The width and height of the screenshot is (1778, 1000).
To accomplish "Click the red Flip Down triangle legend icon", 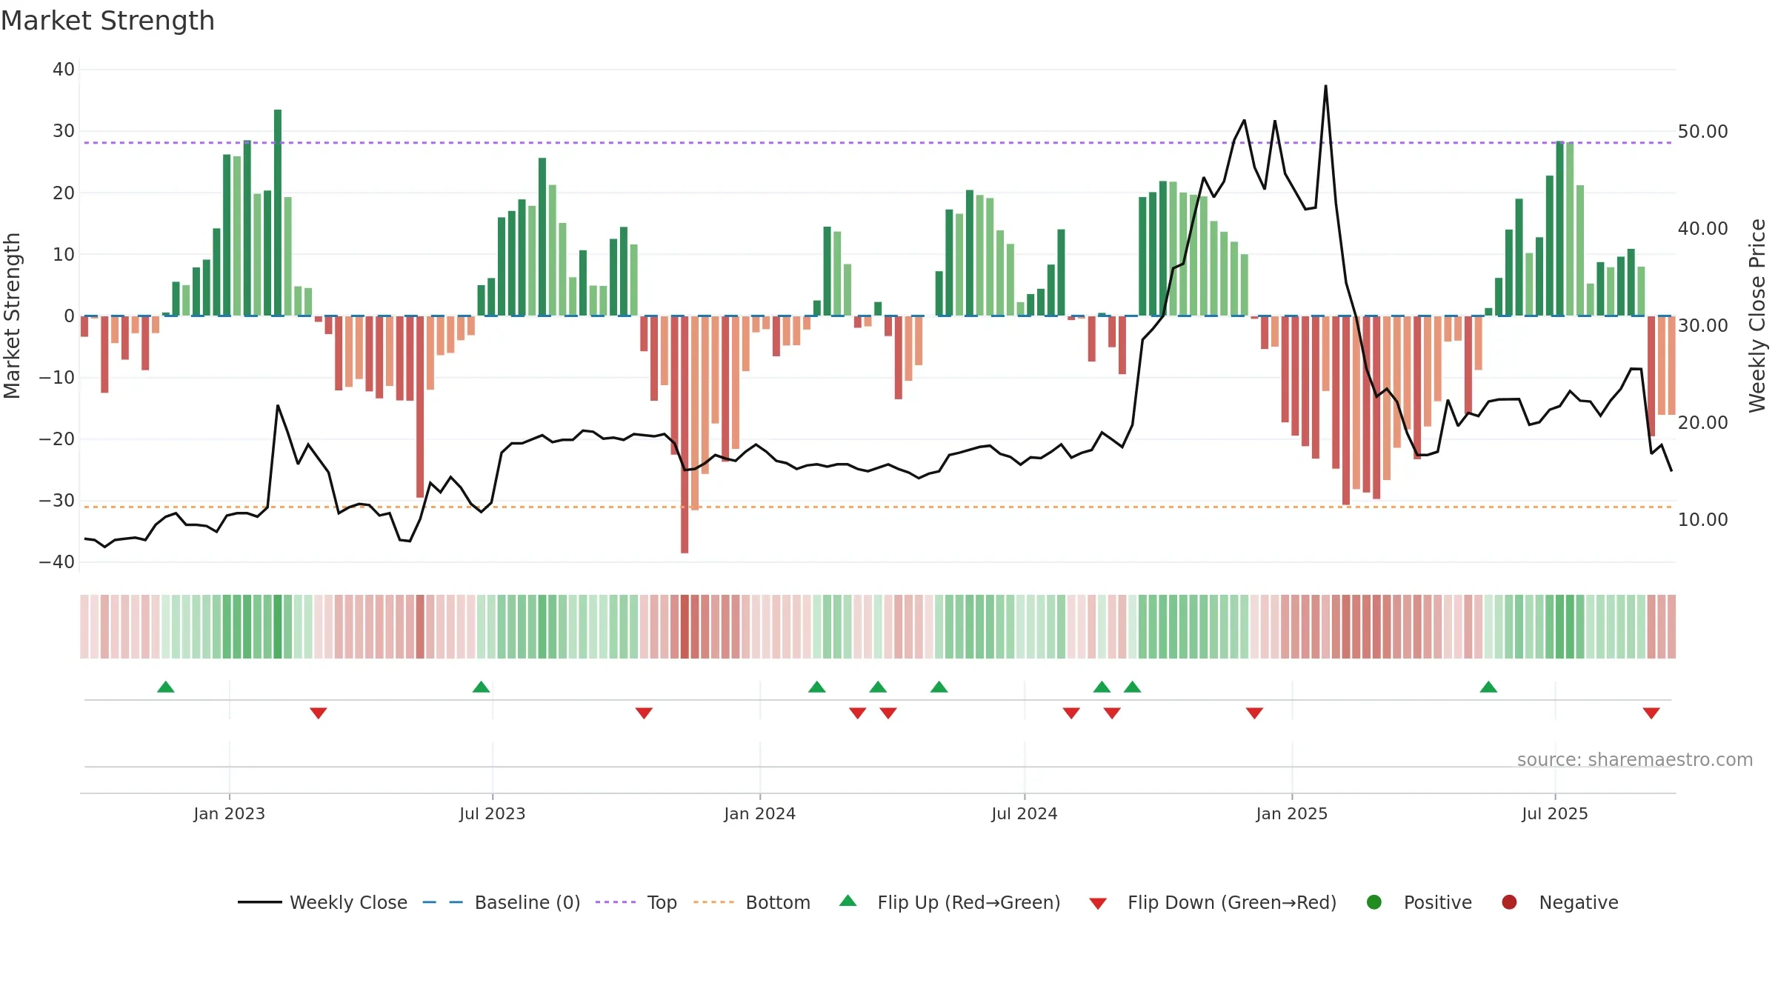I will click(x=1098, y=903).
